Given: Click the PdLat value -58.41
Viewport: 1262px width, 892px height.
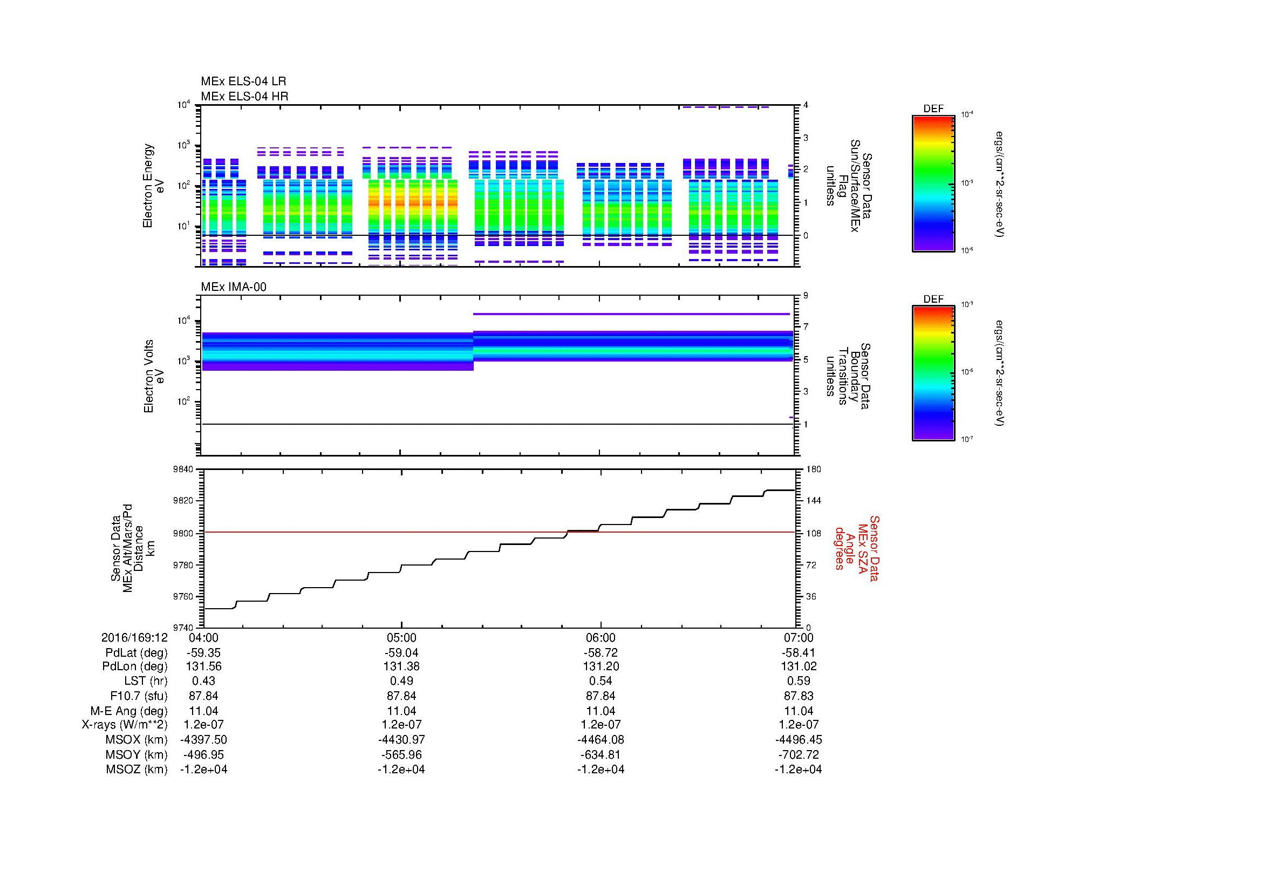Looking at the screenshot, I should pyautogui.click(x=799, y=653).
